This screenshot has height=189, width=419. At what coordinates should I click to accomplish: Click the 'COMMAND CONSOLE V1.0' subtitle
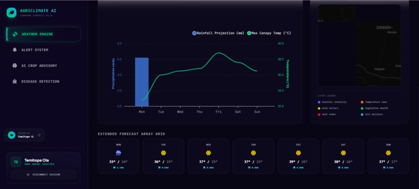(36, 16)
